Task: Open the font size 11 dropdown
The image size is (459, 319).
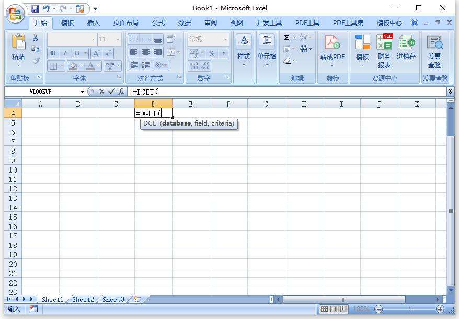Action: [x=118, y=39]
